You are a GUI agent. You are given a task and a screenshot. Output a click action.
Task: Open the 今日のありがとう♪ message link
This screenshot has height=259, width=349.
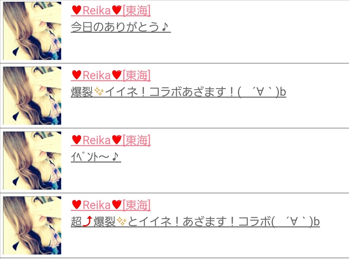[120, 27]
